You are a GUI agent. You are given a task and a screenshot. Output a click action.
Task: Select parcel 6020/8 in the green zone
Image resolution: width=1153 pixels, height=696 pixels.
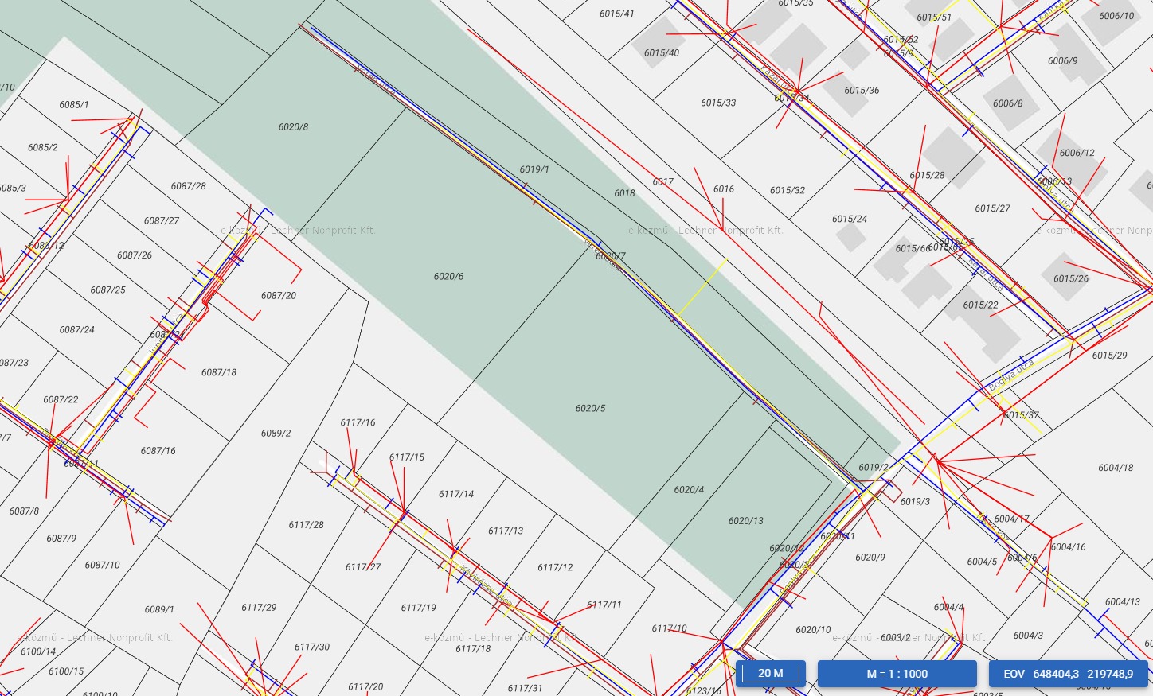click(x=293, y=127)
